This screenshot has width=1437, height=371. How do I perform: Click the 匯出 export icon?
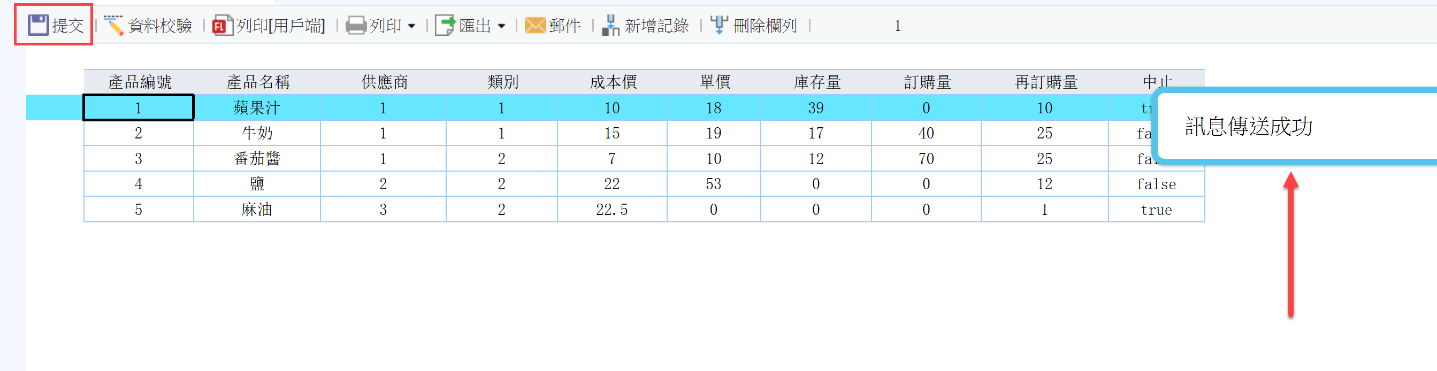(x=445, y=25)
